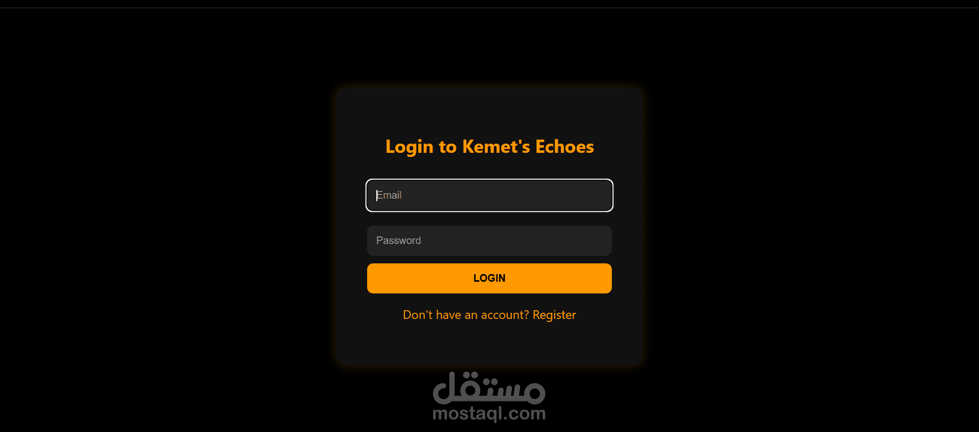
Task: Click the "LOGIN" label on the button
Action: (x=489, y=278)
